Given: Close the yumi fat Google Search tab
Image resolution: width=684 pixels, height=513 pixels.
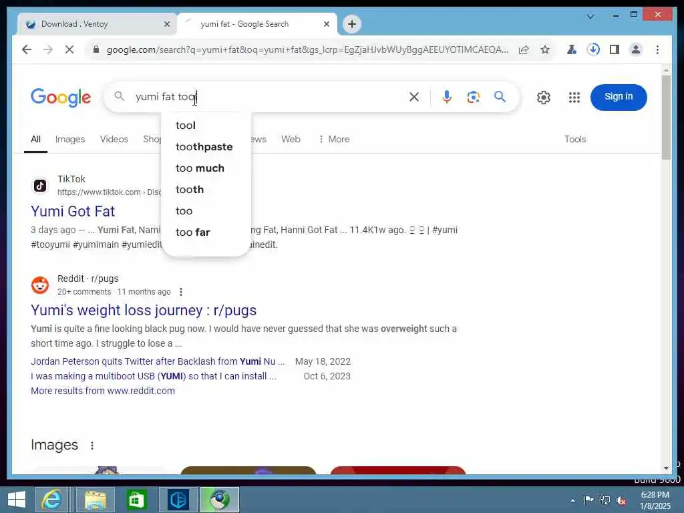Looking at the screenshot, I should 326,25.
